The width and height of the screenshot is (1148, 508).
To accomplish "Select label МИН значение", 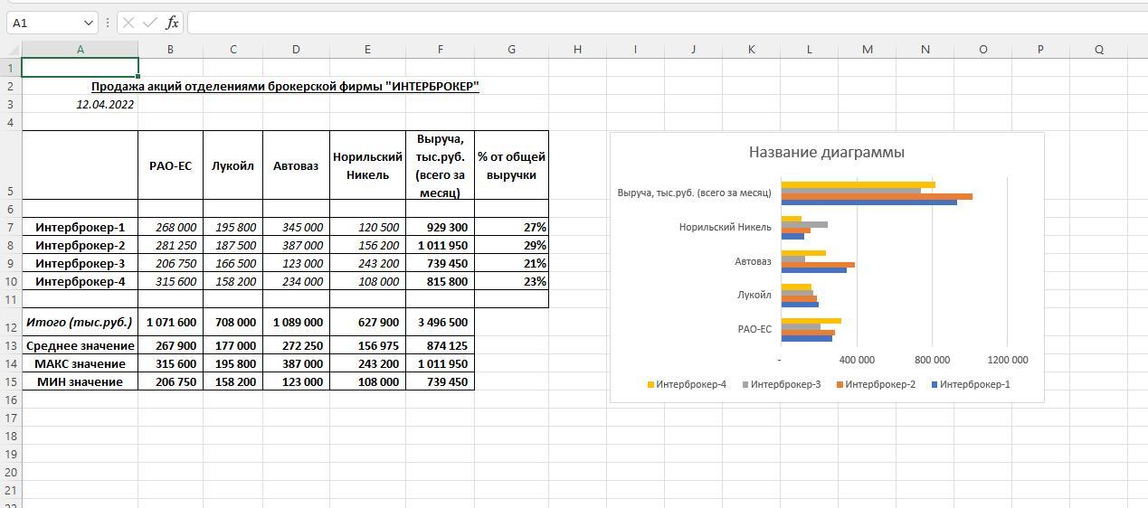I will point(80,381).
